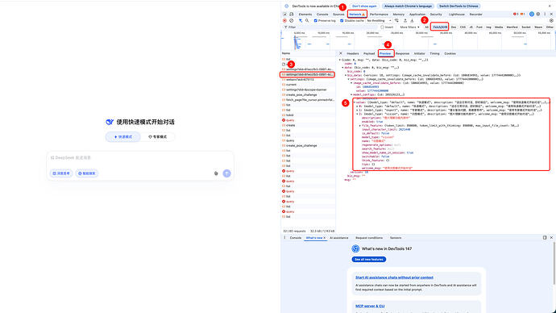Click the orange issues count indicator
Screen dimensions: 556x313
pyautogui.click(x=522, y=15)
